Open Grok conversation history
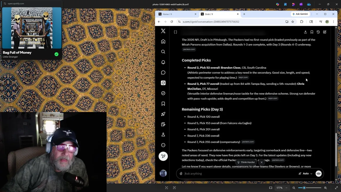Image resolution: width=341 pixels, height=192 pixels. point(318,32)
